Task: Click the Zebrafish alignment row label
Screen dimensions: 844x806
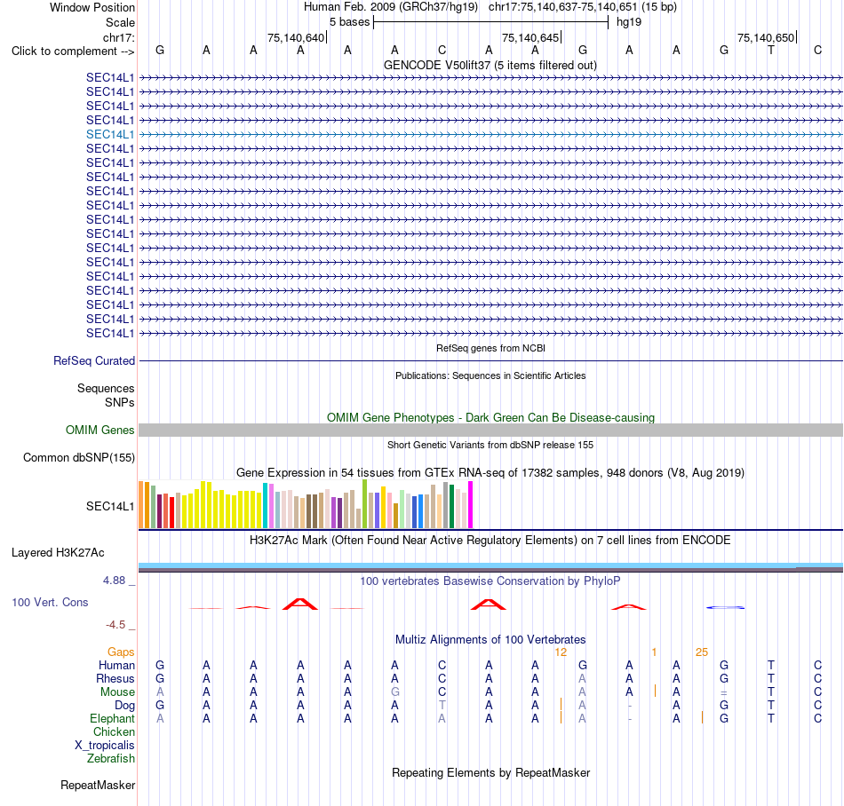Action: (x=111, y=759)
